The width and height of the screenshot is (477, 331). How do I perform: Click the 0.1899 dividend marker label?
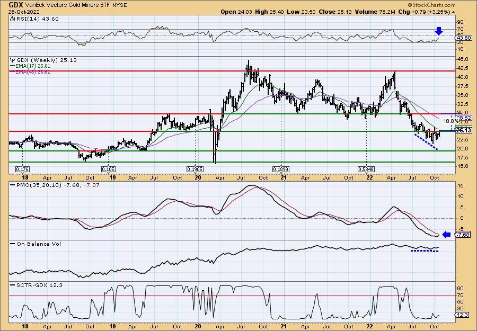pyautogui.click(x=281, y=169)
